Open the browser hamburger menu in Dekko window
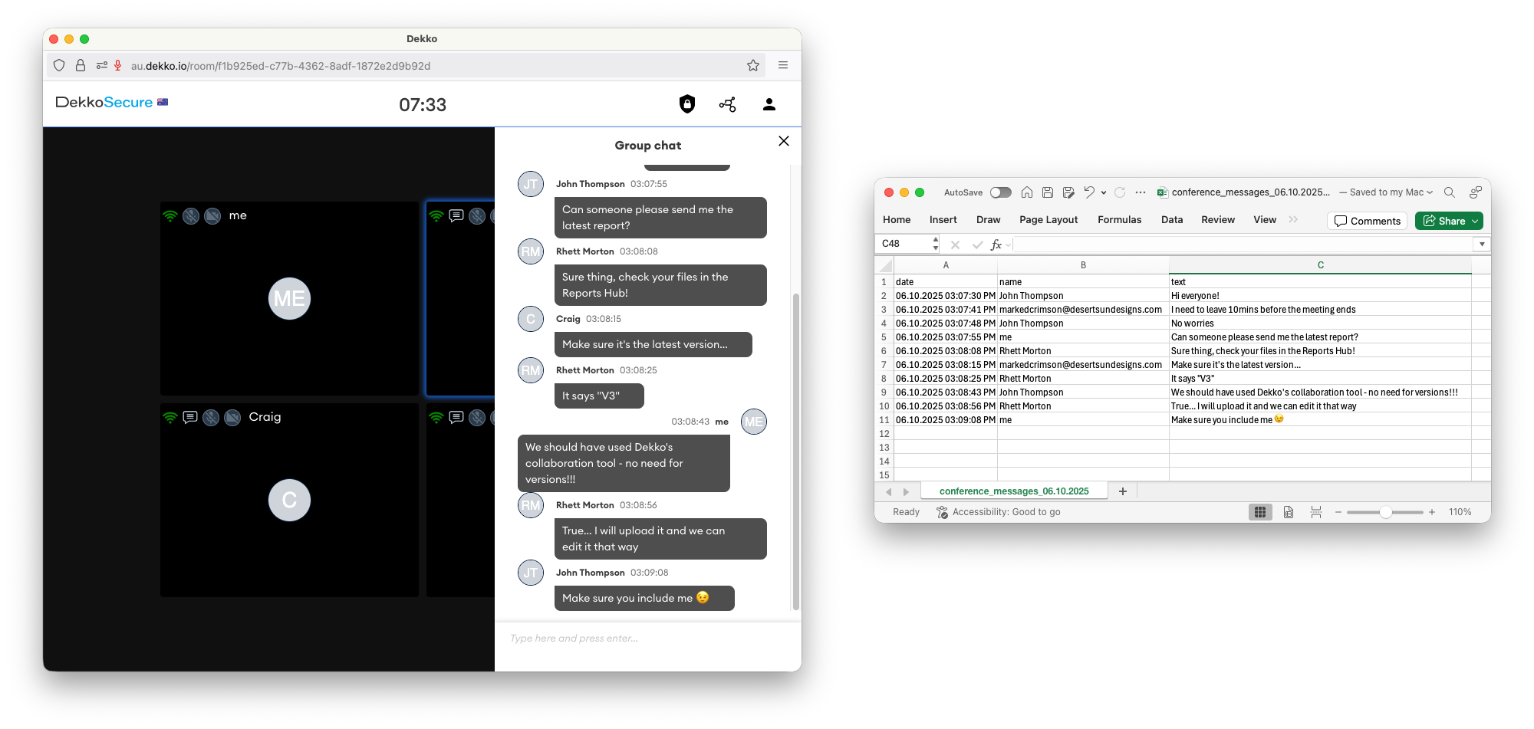The height and width of the screenshot is (729, 1534). pyautogui.click(x=783, y=66)
